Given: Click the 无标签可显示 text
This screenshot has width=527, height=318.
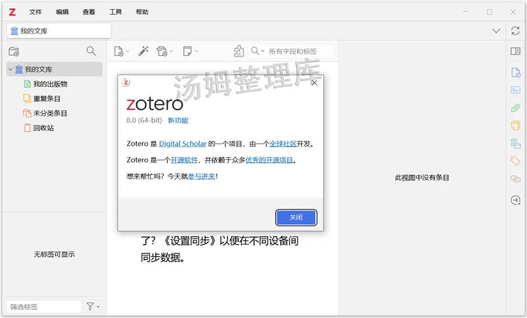Looking at the screenshot, I should click(54, 254).
